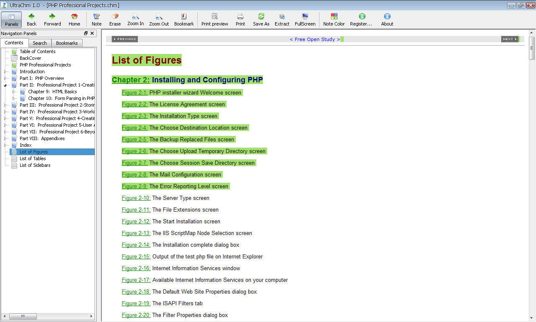Toggle the Panels toolbar button
Image resolution: width=536 pixels, height=322 pixels.
pos(11,20)
